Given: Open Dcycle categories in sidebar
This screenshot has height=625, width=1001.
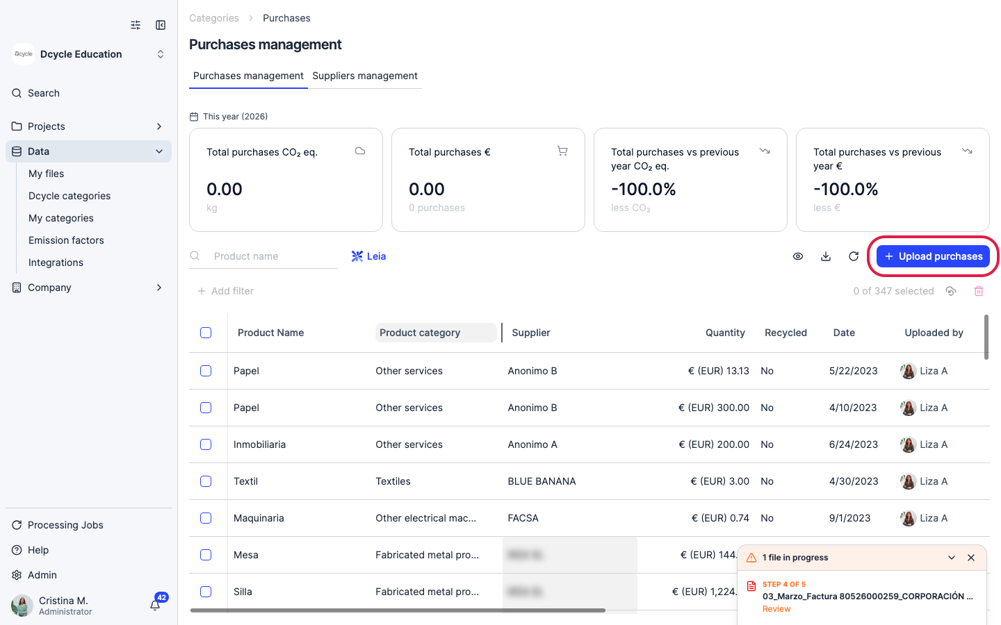Looking at the screenshot, I should (x=70, y=196).
